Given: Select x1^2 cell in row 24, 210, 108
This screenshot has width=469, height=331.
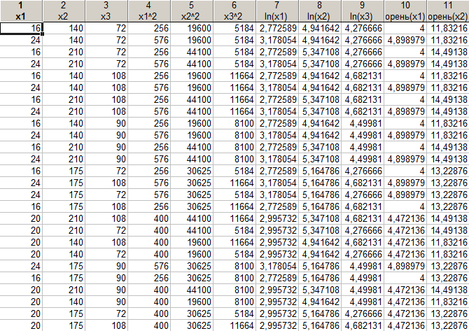Looking at the screenshot, I should pos(149,111).
